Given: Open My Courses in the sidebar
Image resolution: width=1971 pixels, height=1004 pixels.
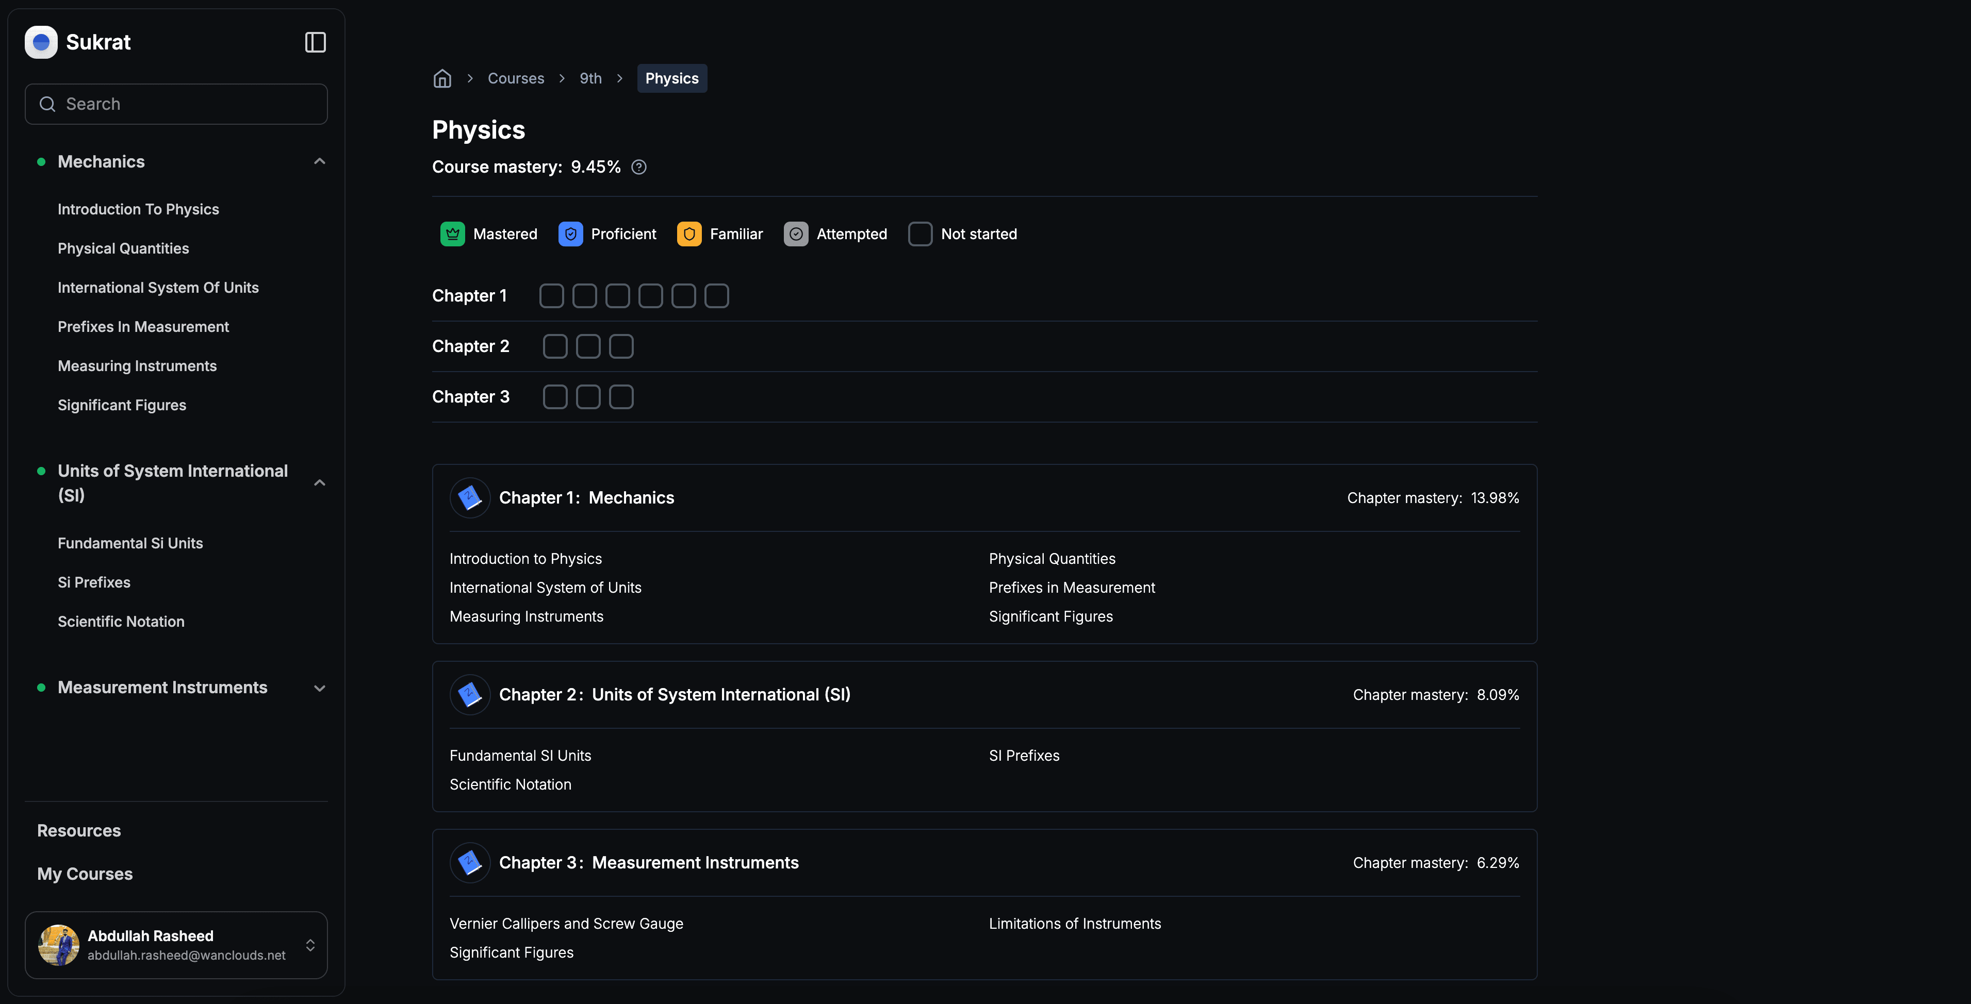Looking at the screenshot, I should (x=84, y=873).
